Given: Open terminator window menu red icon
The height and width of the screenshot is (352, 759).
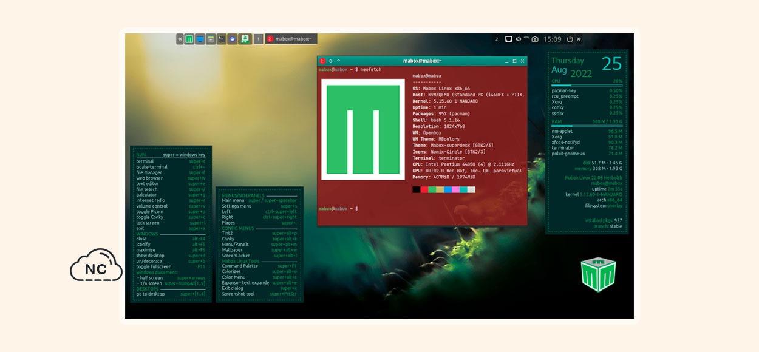Looking at the screenshot, I should coord(322,61).
